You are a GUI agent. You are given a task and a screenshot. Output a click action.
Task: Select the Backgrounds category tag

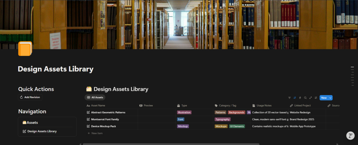237,112
